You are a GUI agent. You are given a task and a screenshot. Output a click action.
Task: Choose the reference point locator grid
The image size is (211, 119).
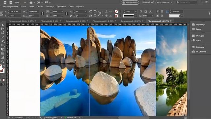[x=1, y=14]
